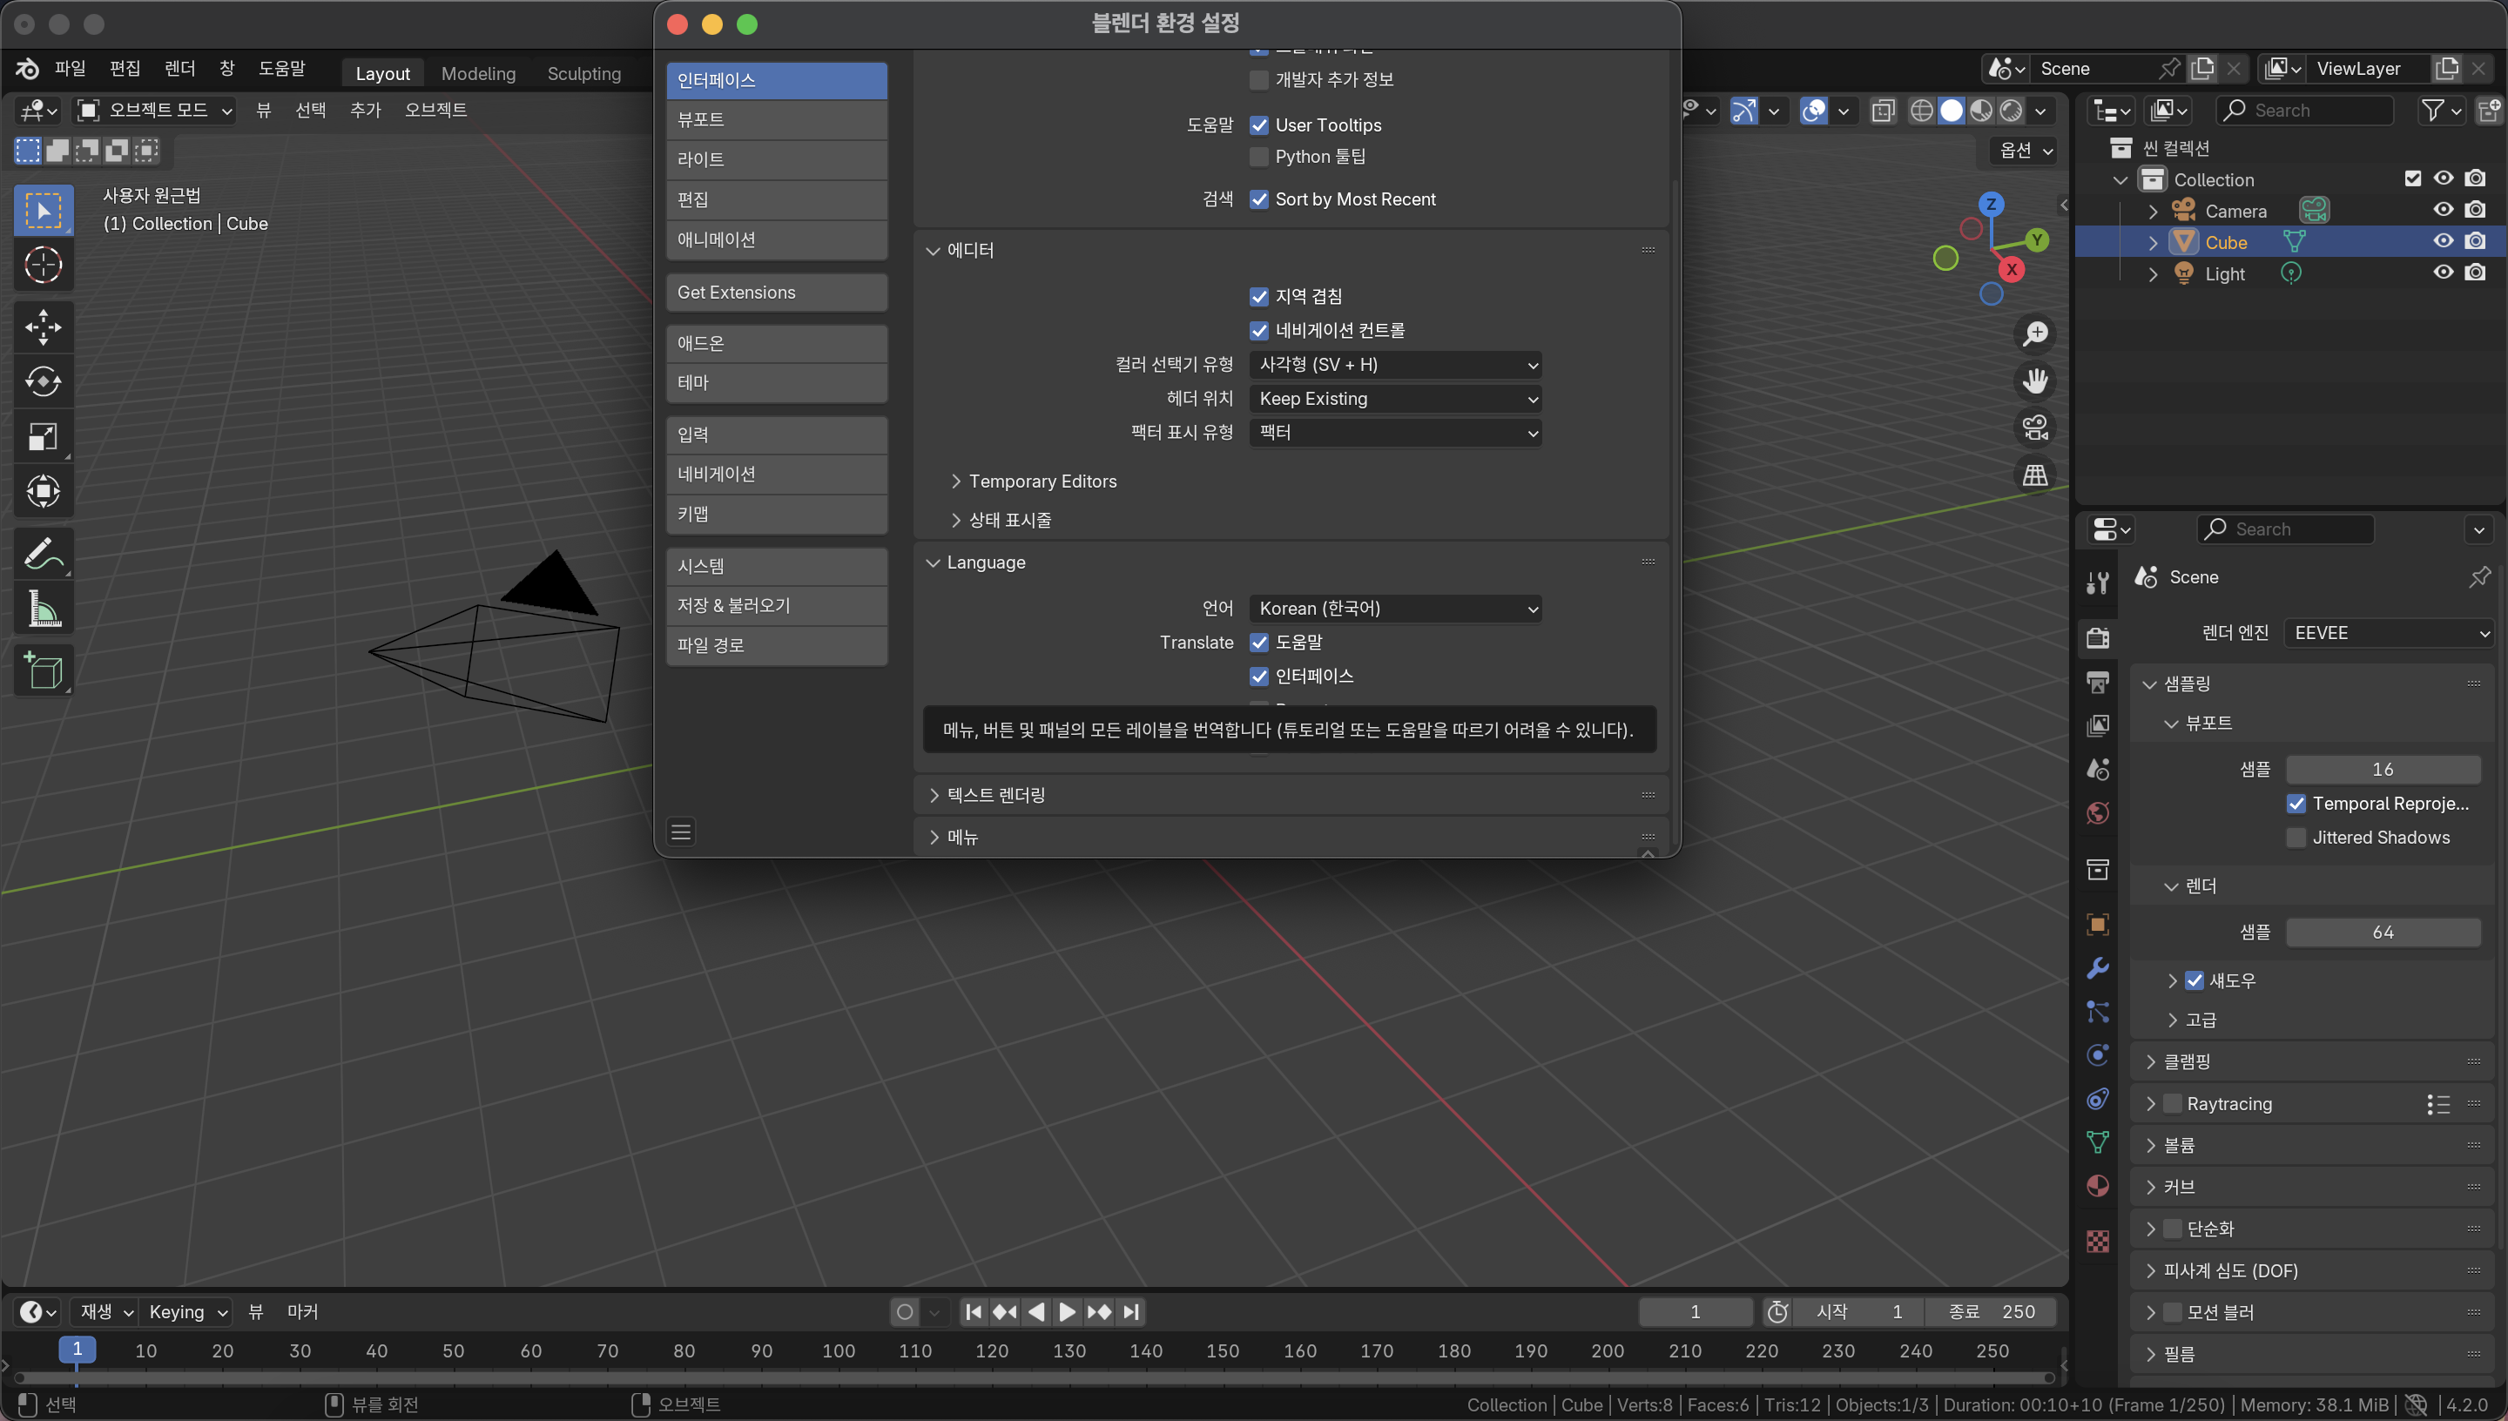Switch to the Modeling workspace tab

pyautogui.click(x=478, y=73)
